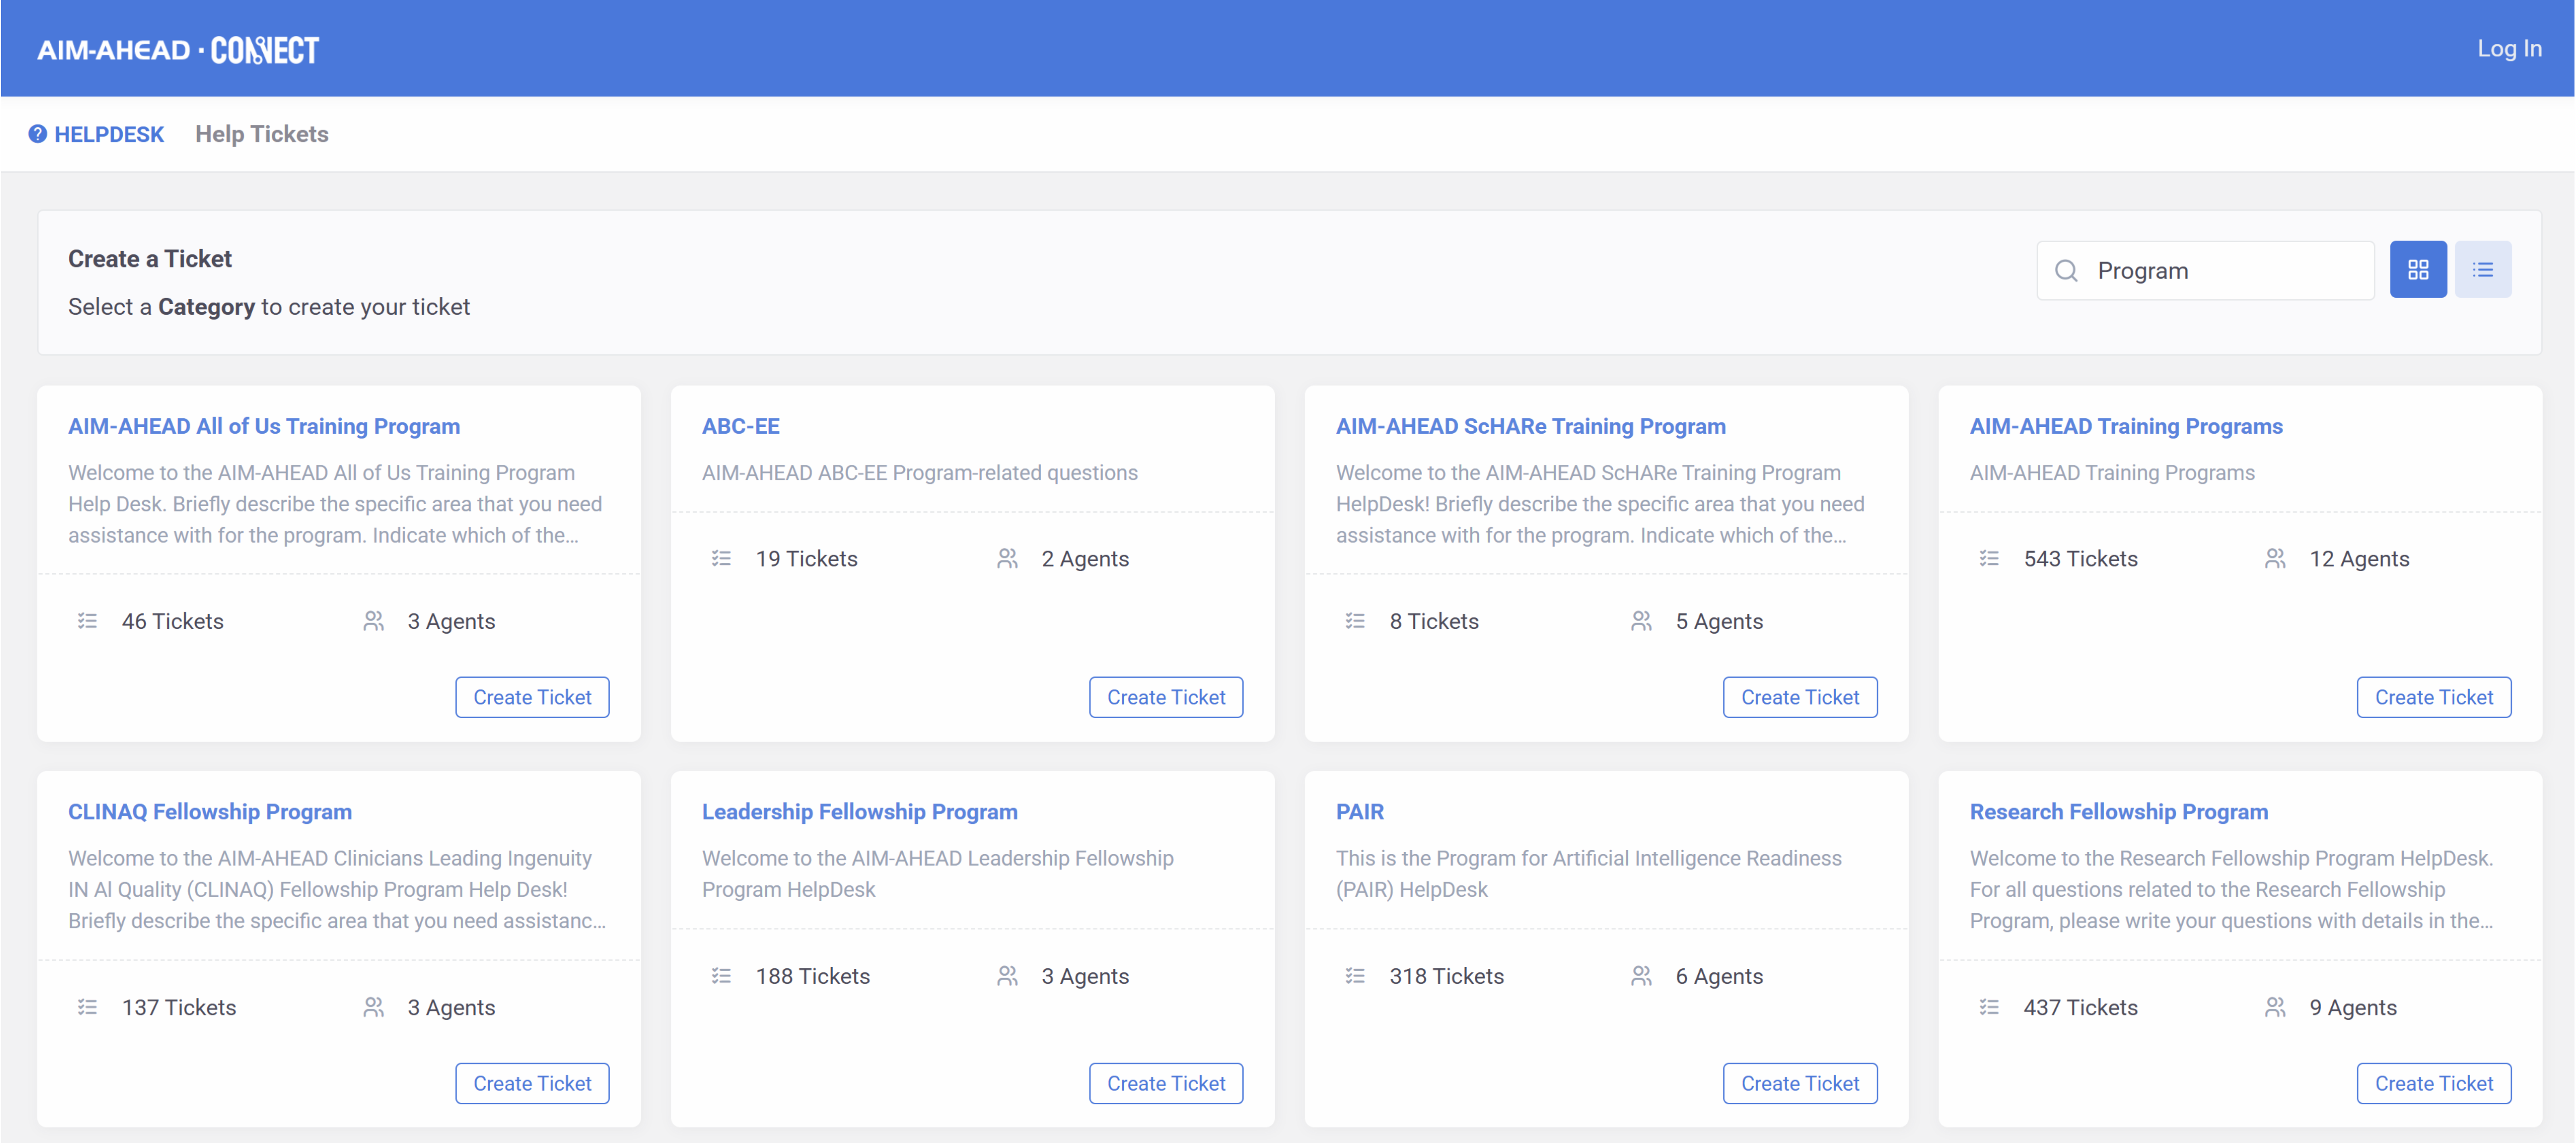Click agents icon on Leadership Fellowship card
2576x1143 pixels.
(x=1007, y=976)
